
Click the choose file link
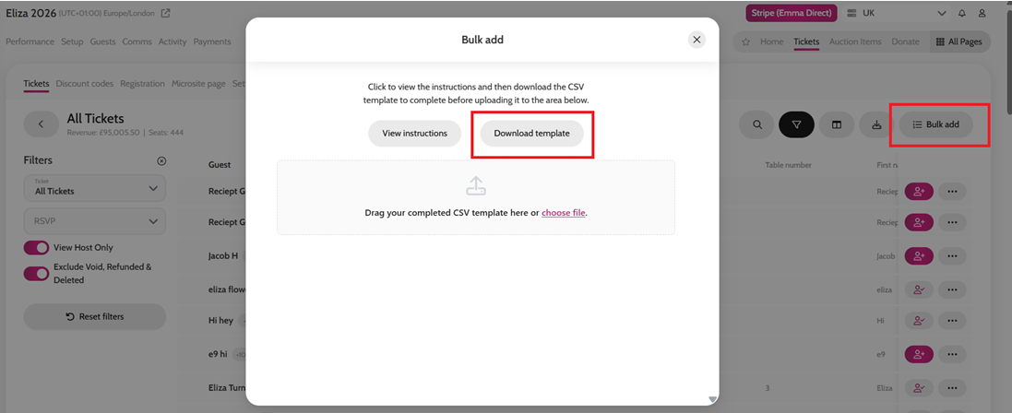564,212
